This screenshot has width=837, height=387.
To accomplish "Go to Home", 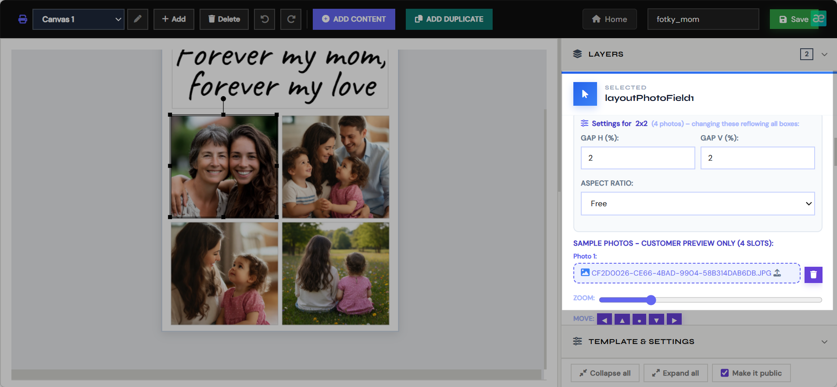I will point(610,19).
